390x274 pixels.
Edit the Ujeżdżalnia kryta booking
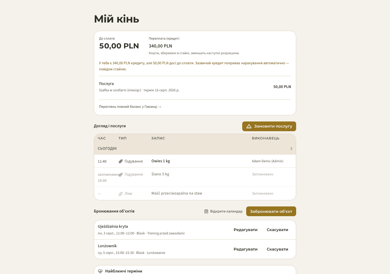click(x=246, y=230)
